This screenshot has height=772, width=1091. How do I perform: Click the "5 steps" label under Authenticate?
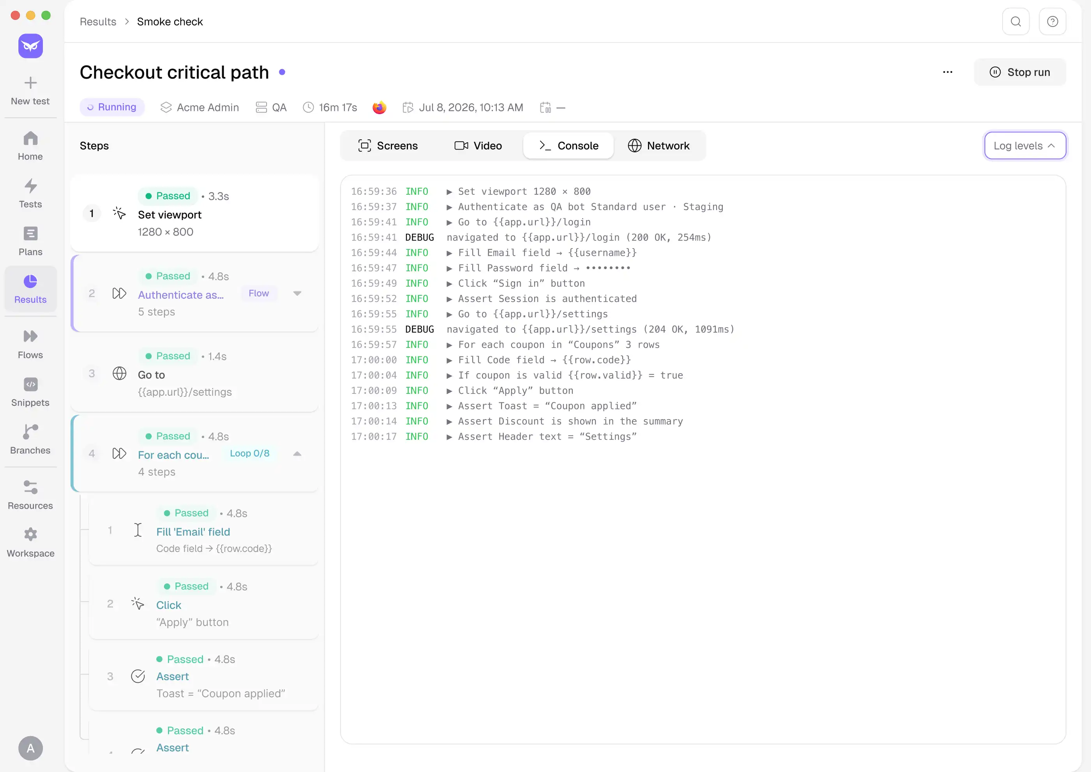click(x=157, y=312)
